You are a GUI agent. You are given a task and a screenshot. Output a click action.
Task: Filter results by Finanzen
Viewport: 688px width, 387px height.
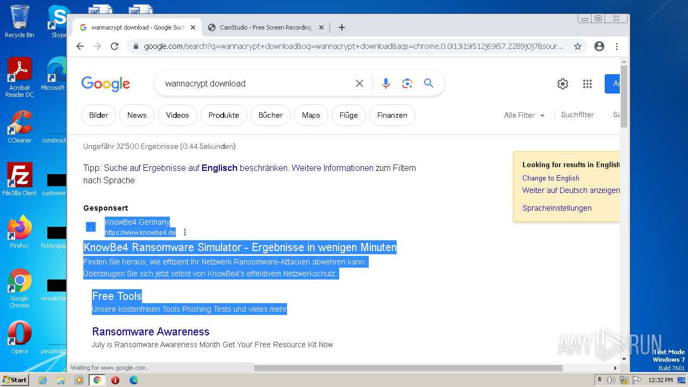(x=392, y=115)
